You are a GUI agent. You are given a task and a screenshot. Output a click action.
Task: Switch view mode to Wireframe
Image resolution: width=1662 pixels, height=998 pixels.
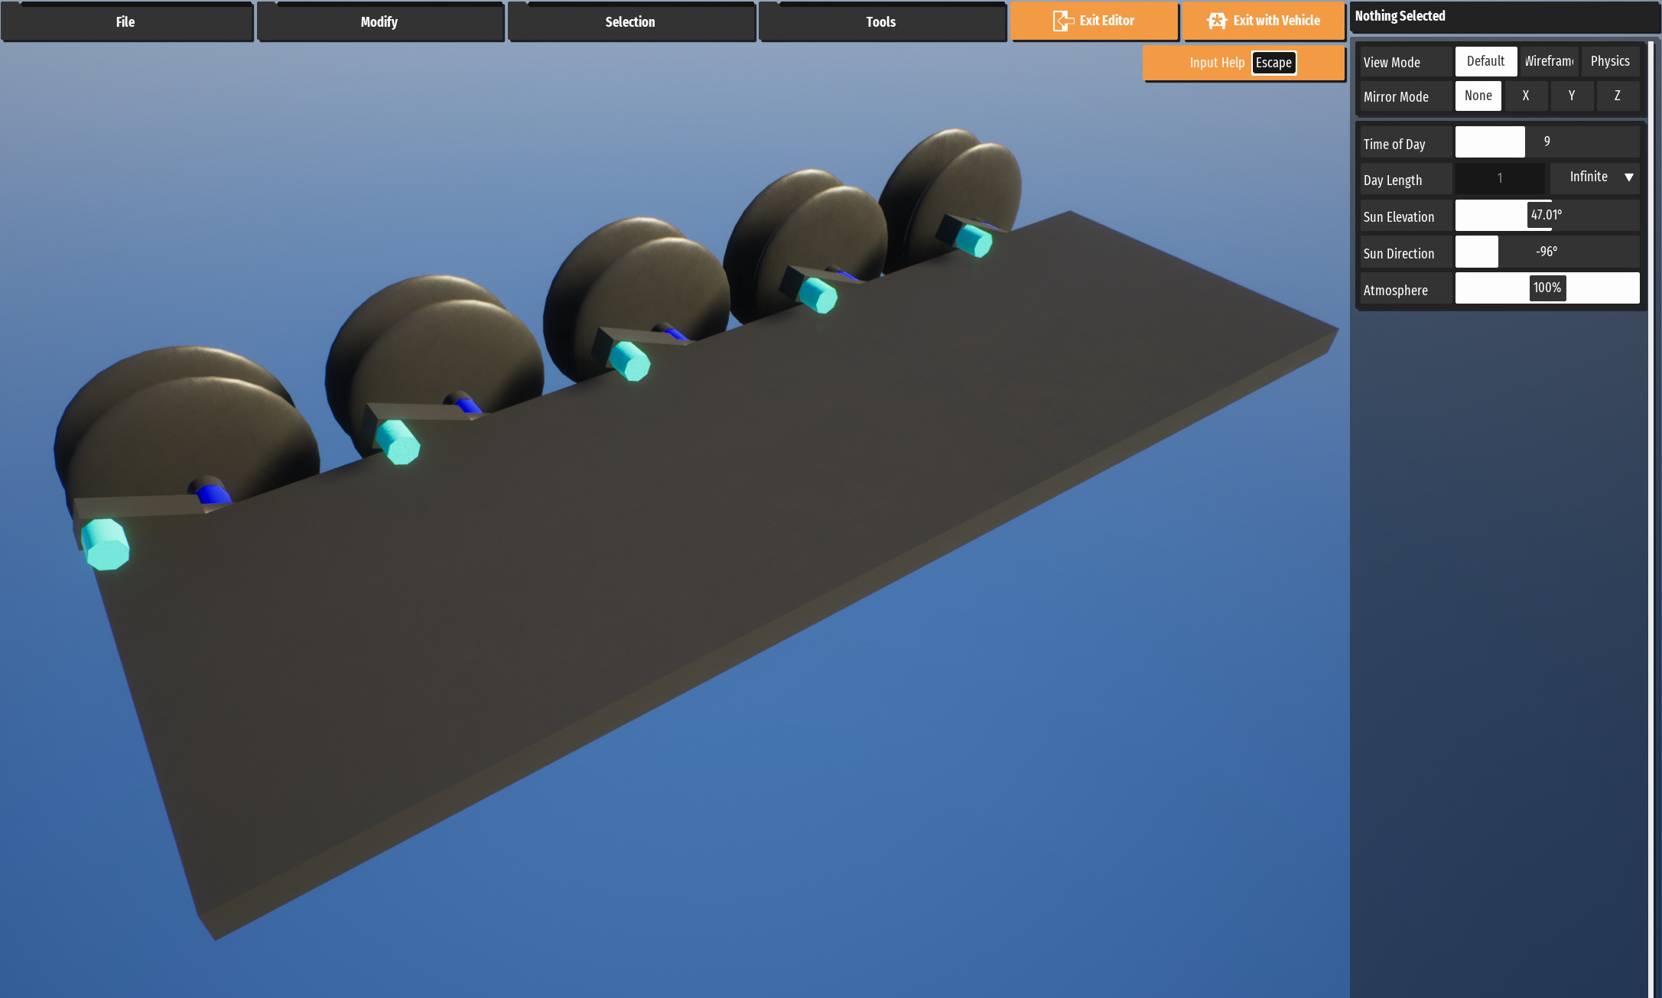pyautogui.click(x=1549, y=61)
